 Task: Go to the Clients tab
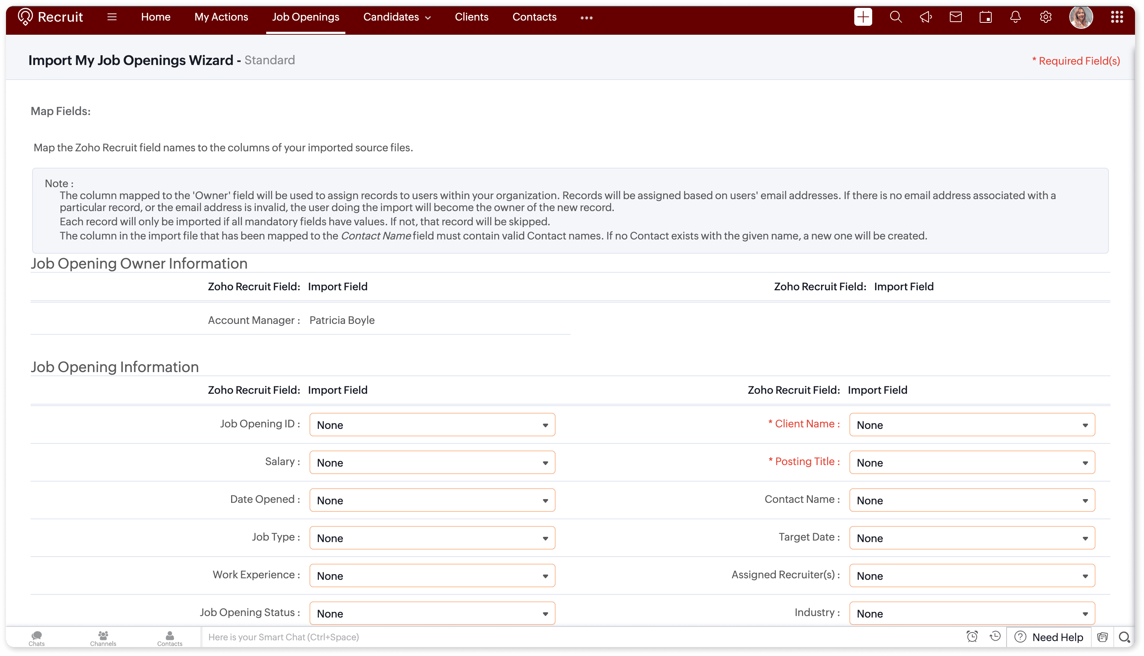tap(471, 17)
